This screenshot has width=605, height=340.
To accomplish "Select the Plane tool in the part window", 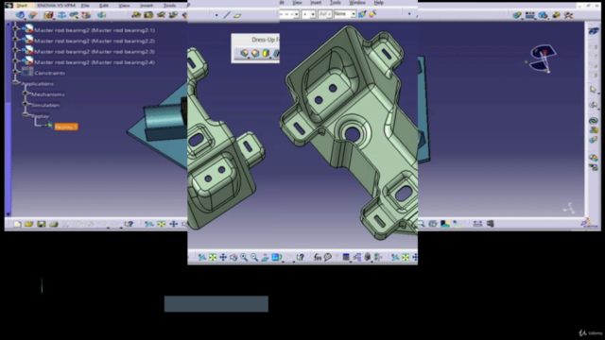I will [x=237, y=15].
